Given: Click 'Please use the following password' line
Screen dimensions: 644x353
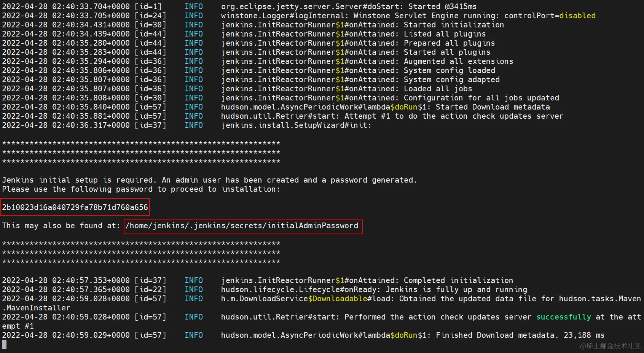Looking at the screenshot, I should coord(141,189).
